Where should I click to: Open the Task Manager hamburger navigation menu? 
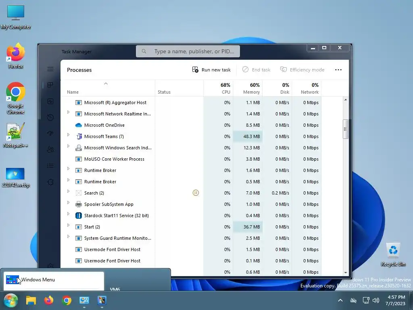point(50,69)
